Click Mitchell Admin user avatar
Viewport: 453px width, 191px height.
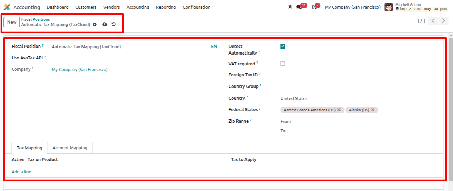389,7
